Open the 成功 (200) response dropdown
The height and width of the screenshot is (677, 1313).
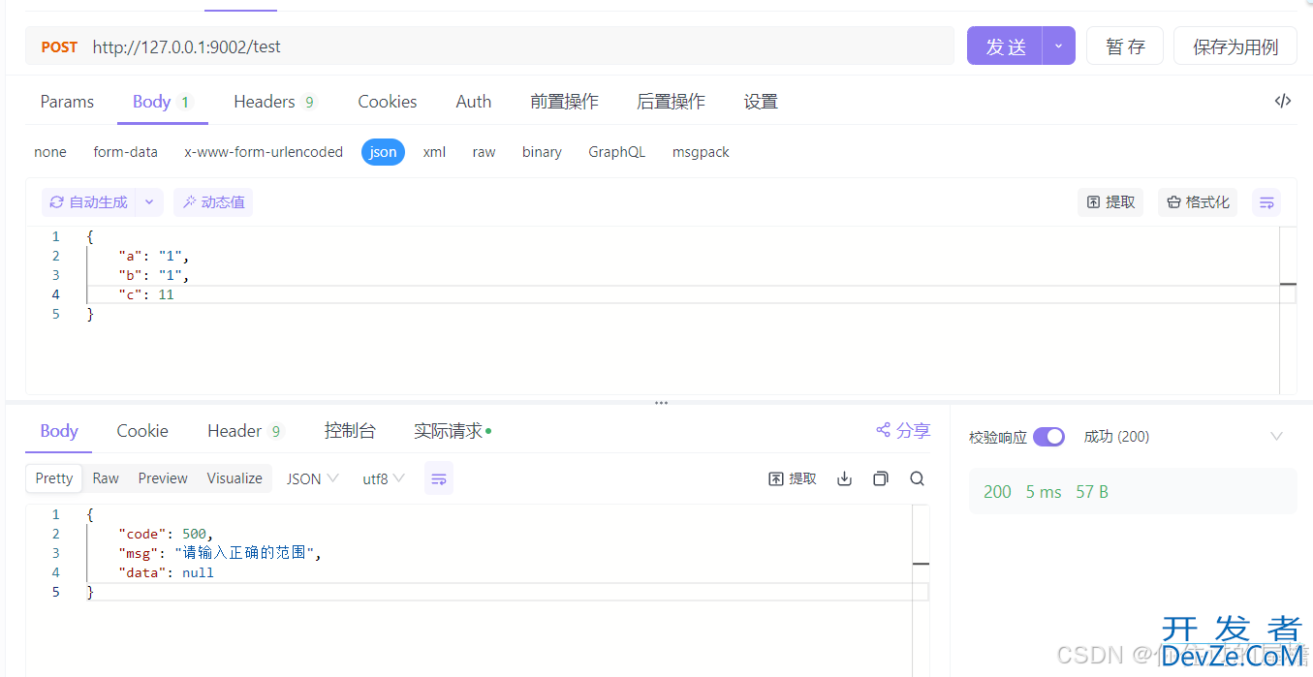[x=1185, y=437]
